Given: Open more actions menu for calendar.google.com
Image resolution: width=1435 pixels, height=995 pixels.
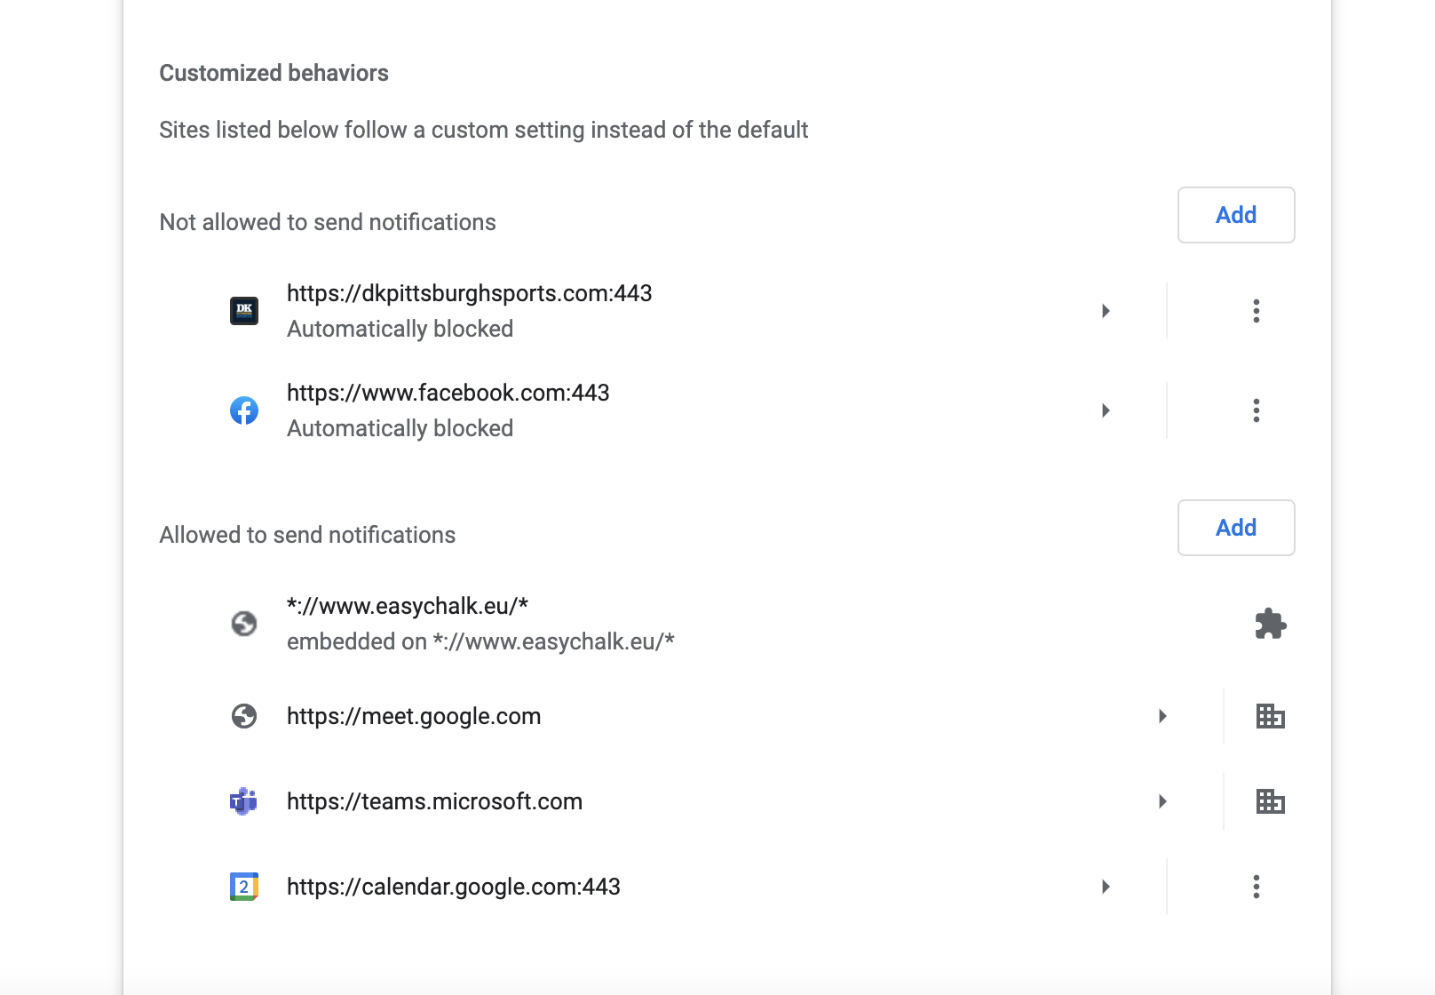Looking at the screenshot, I should coord(1257,887).
